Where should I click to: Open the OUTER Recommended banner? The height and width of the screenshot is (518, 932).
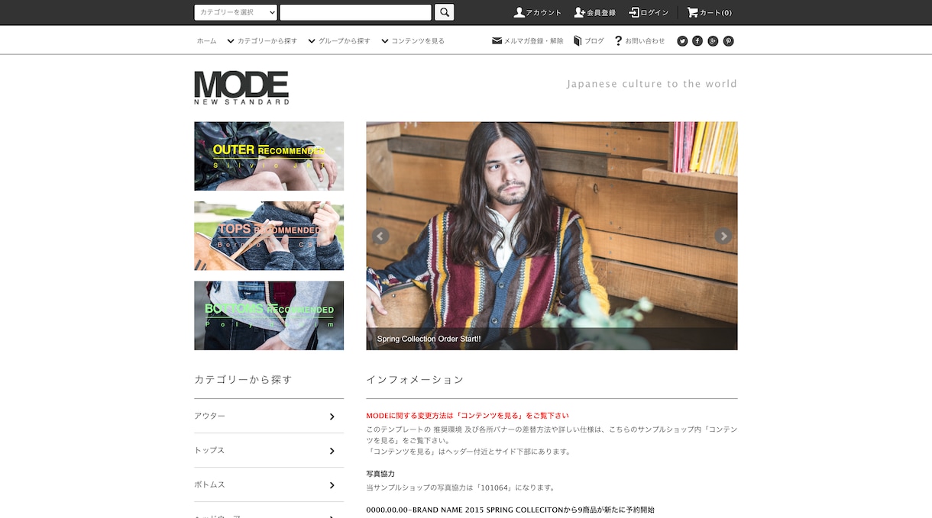pyautogui.click(x=269, y=156)
